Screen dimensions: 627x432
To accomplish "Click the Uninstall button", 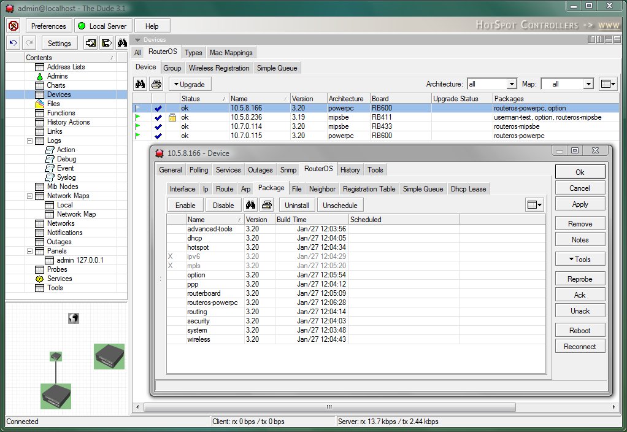I will click(x=297, y=205).
